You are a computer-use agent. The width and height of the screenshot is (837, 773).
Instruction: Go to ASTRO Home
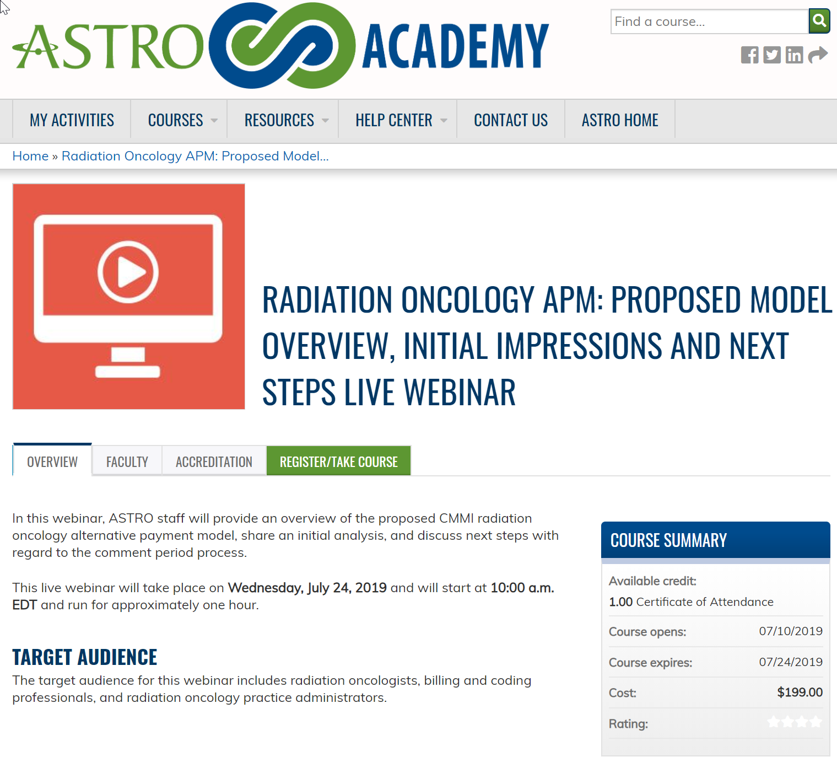(620, 120)
